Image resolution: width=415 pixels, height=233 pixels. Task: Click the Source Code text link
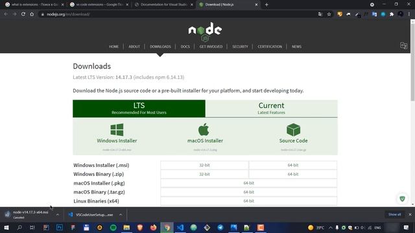click(293, 140)
